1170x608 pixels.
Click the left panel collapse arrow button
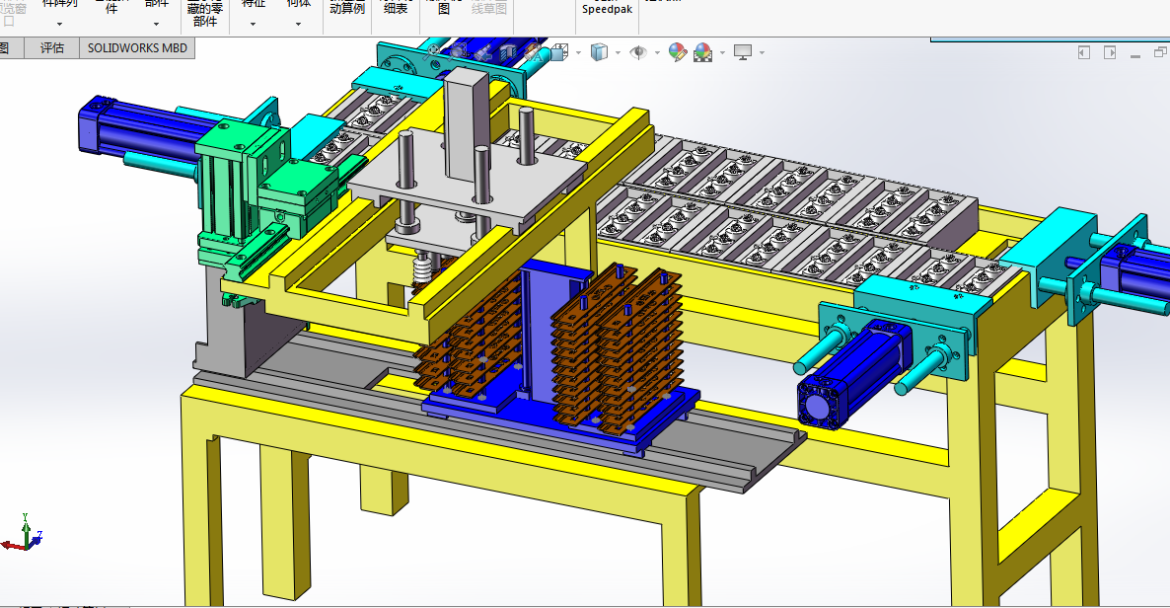click(x=1084, y=52)
